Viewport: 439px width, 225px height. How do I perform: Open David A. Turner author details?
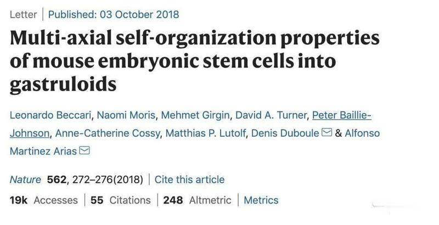pos(271,115)
